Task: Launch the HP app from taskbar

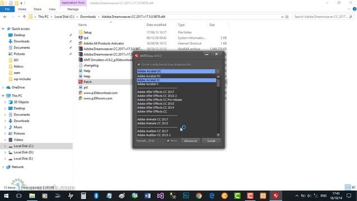Action: pyautogui.click(x=71, y=196)
